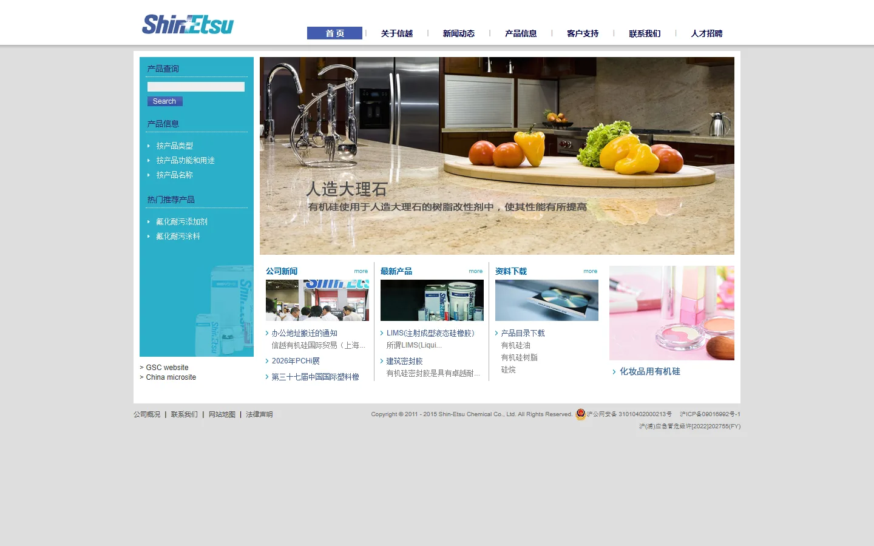Open the 产品目录下载 link
874x546 pixels.
tap(523, 333)
